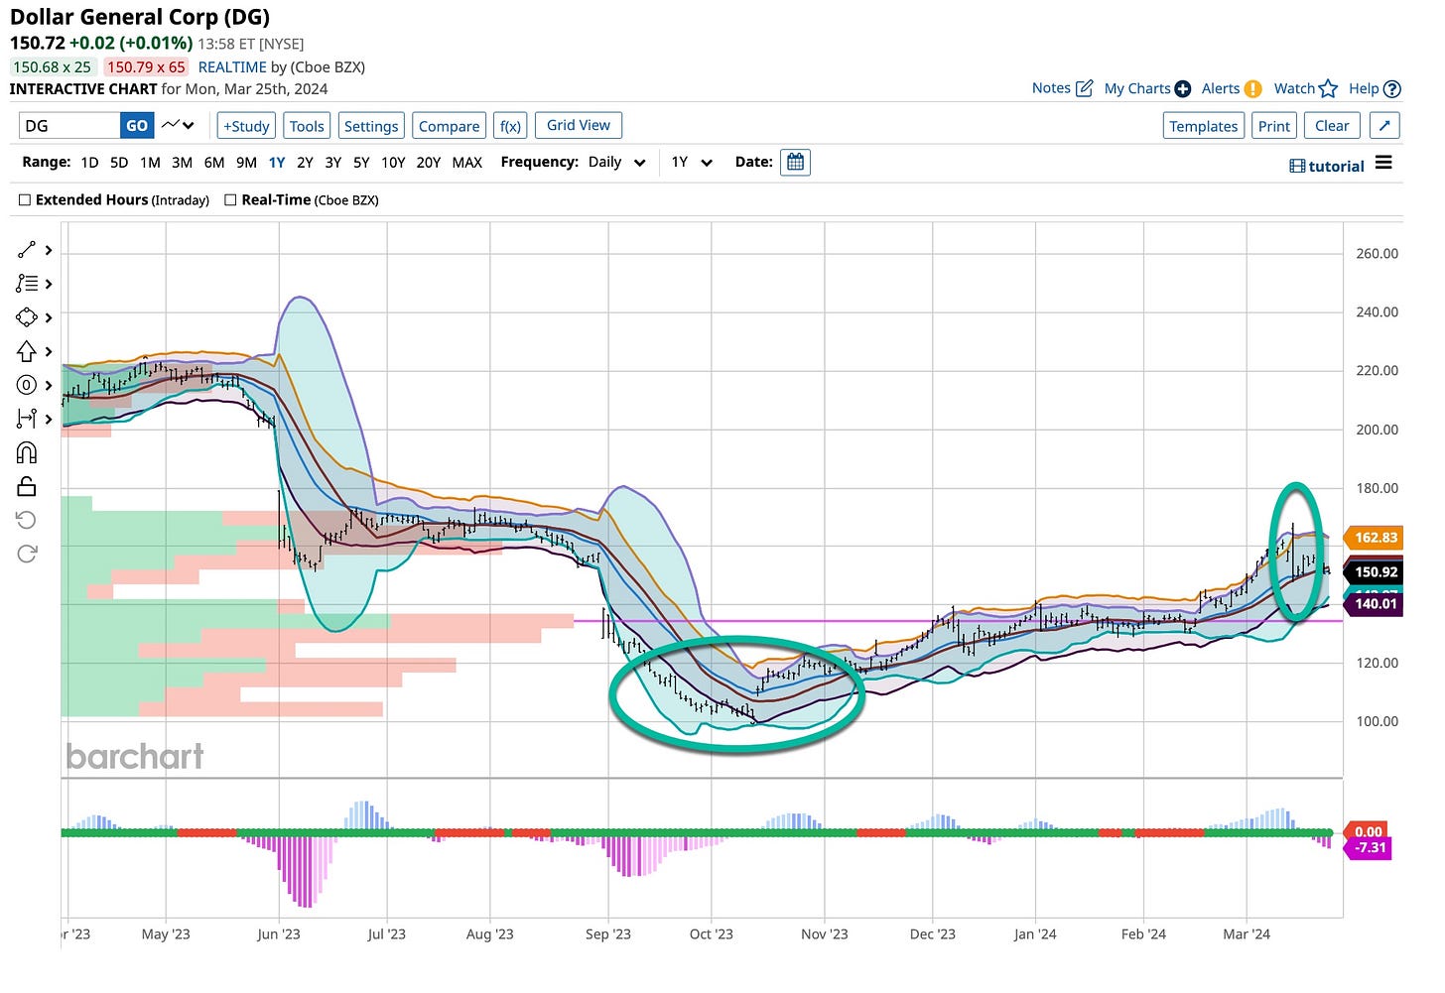
Task: Click the red 0.00 indicator label
Action: (x=1366, y=831)
